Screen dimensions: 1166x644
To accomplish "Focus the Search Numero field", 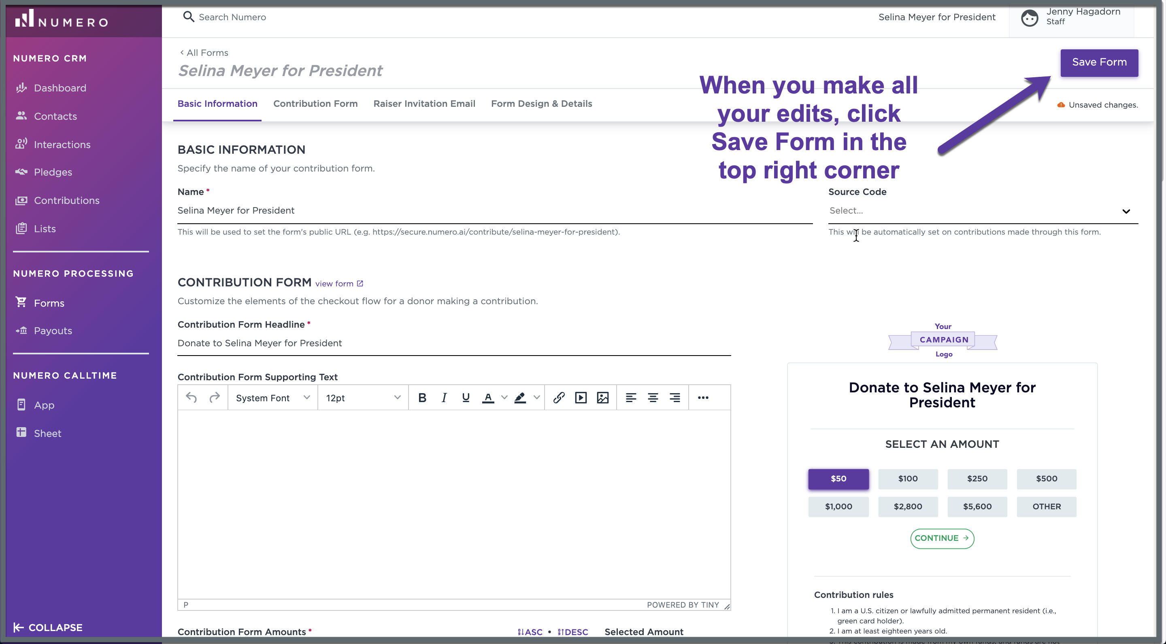I will pos(232,17).
